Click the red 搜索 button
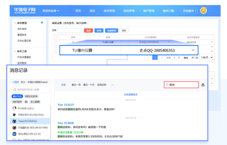 click(x=89, y=31)
